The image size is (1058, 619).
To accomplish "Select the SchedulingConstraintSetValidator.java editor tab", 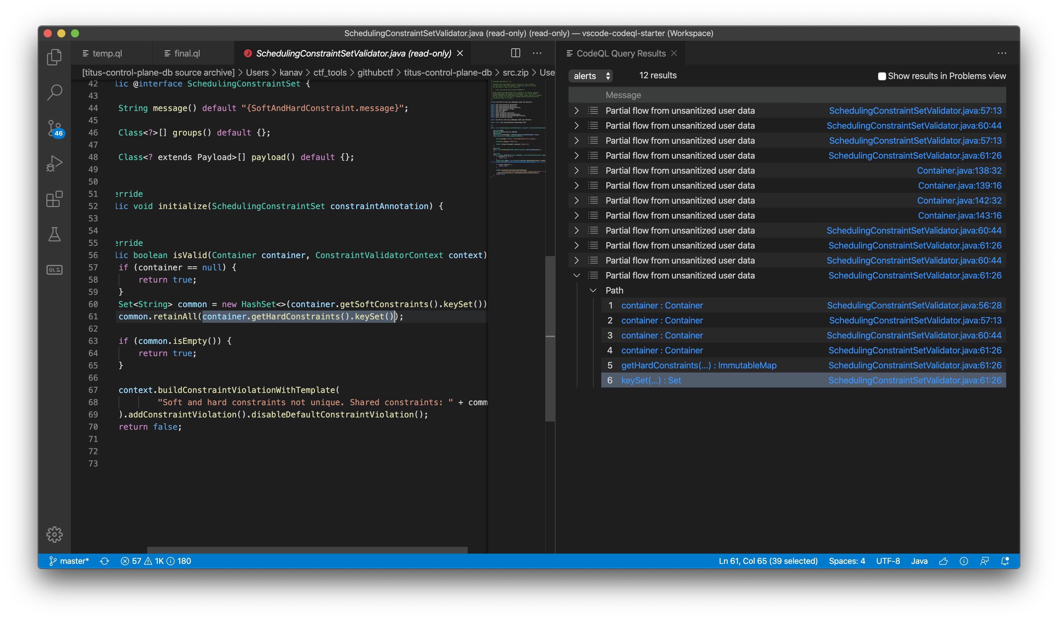I will (x=353, y=53).
